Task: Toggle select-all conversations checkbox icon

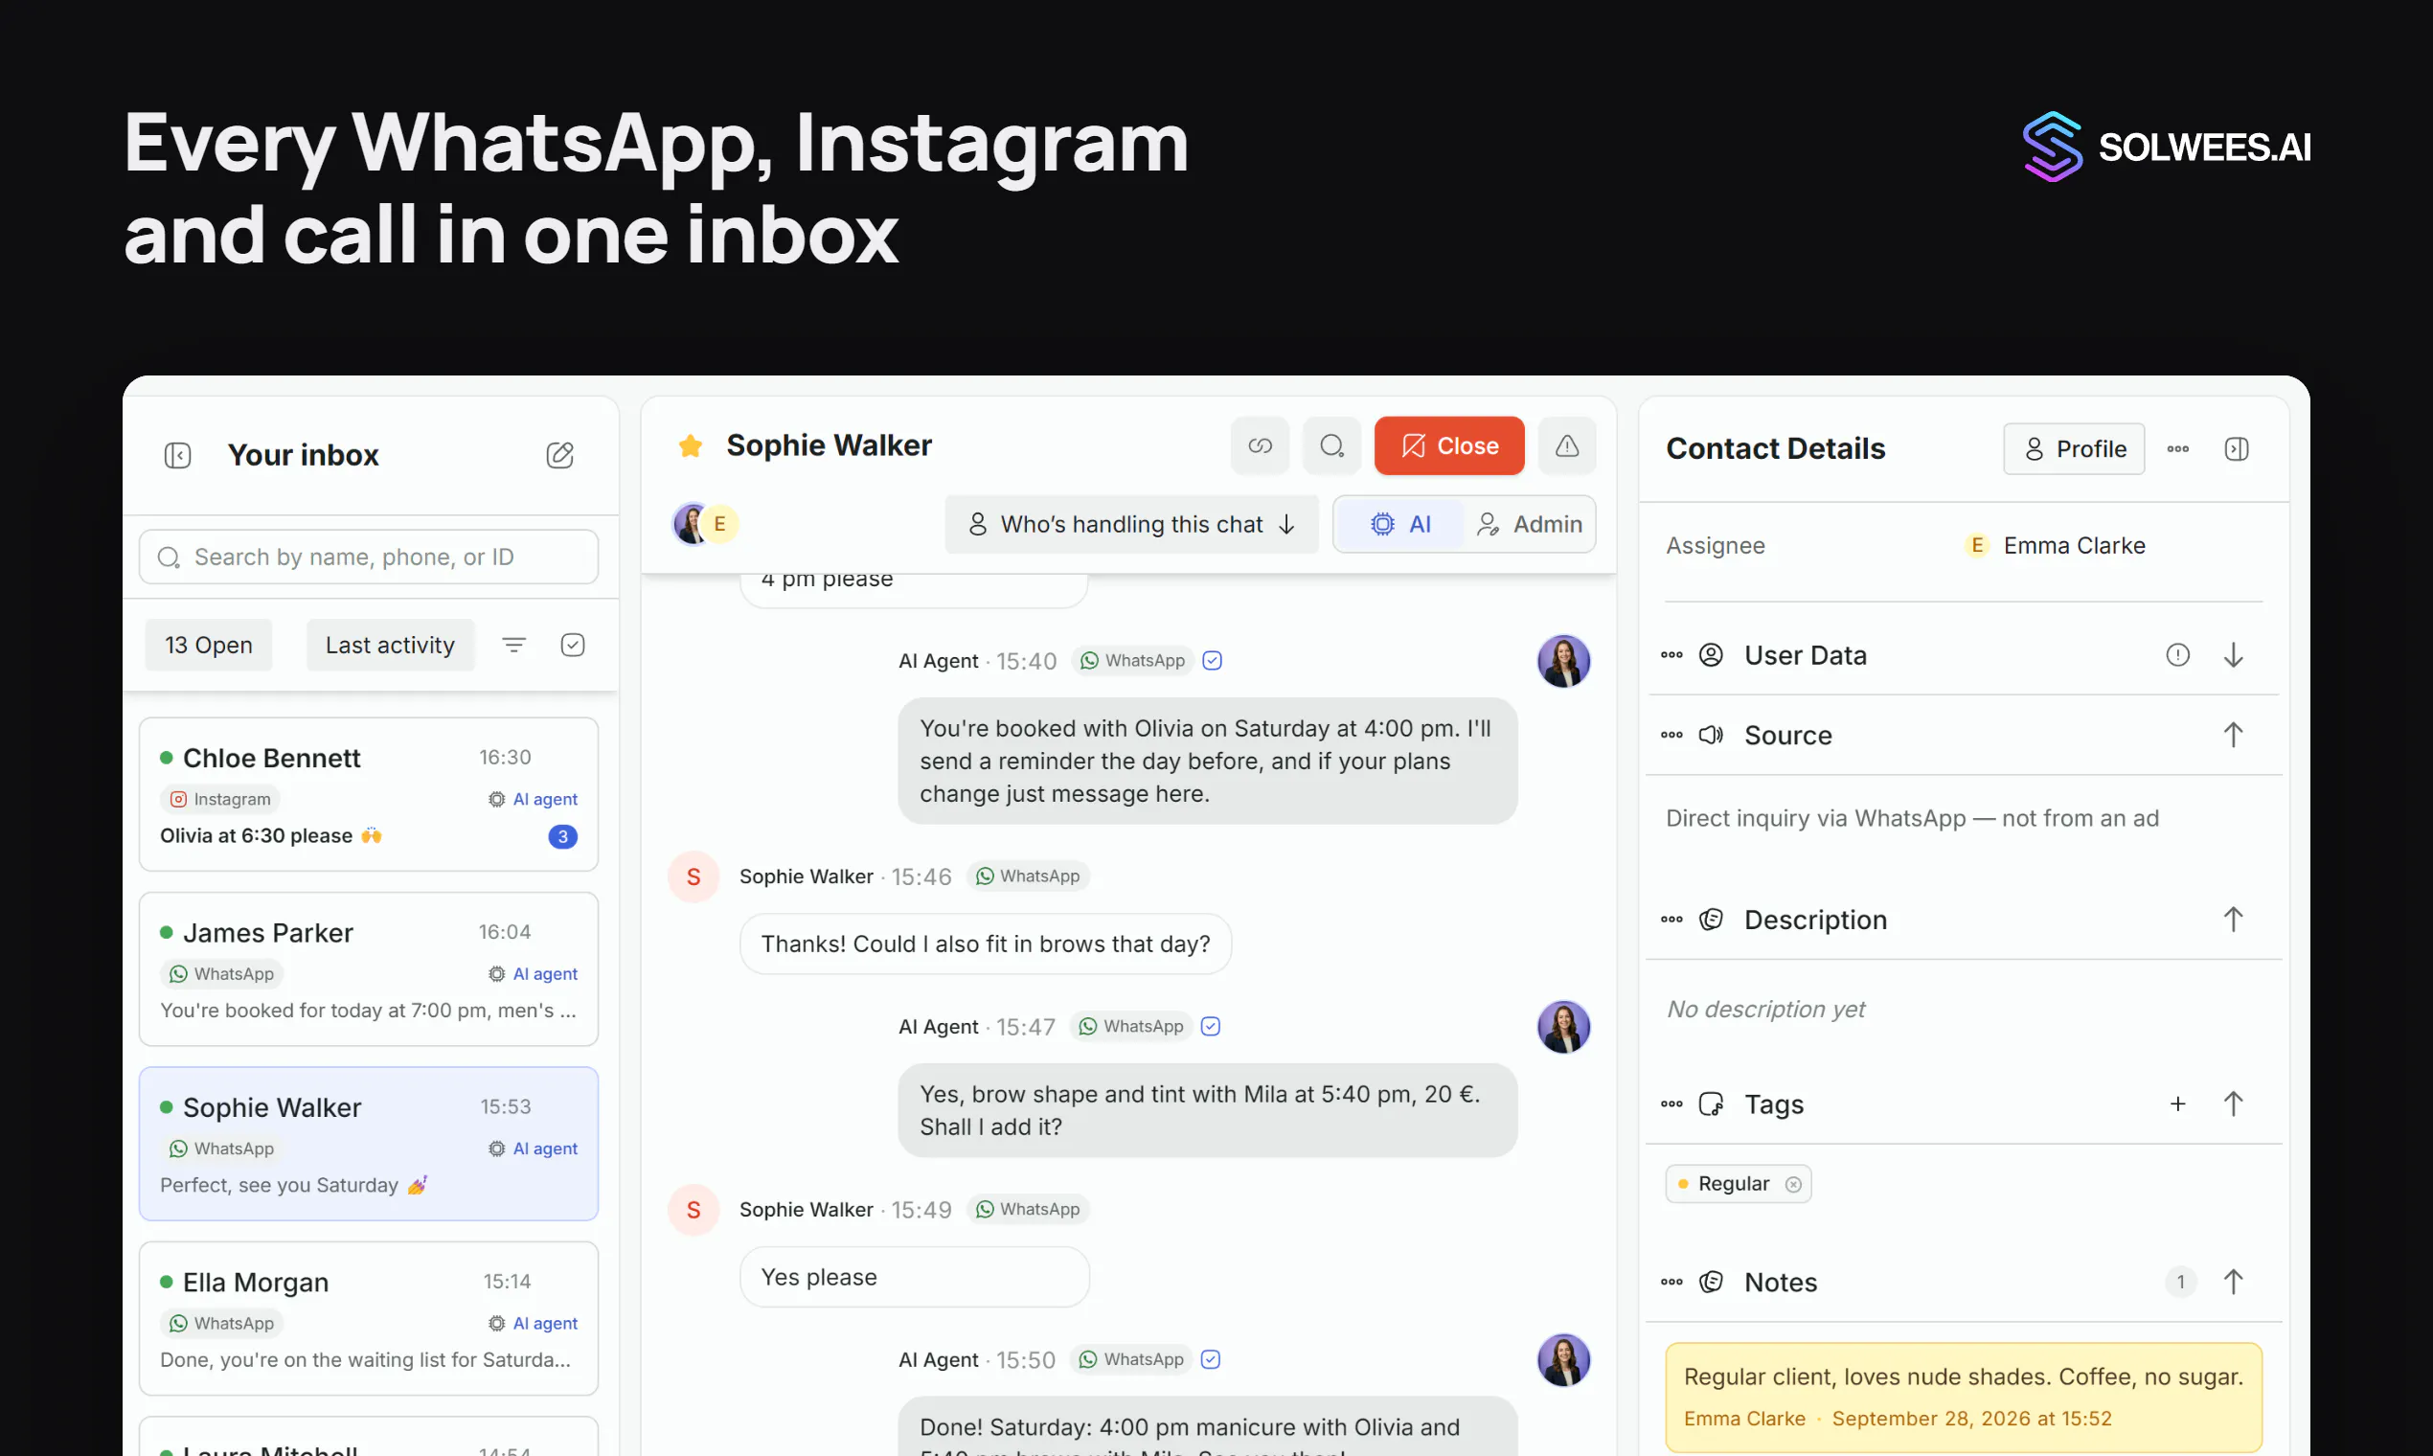Action: click(x=573, y=645)
